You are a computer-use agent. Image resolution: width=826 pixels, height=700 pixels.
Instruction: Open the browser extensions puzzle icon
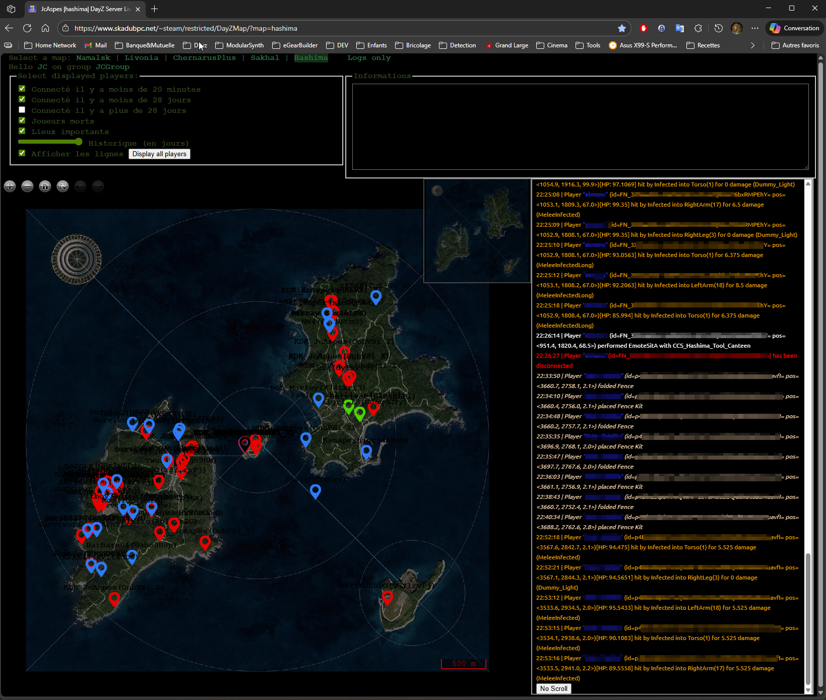698,28
